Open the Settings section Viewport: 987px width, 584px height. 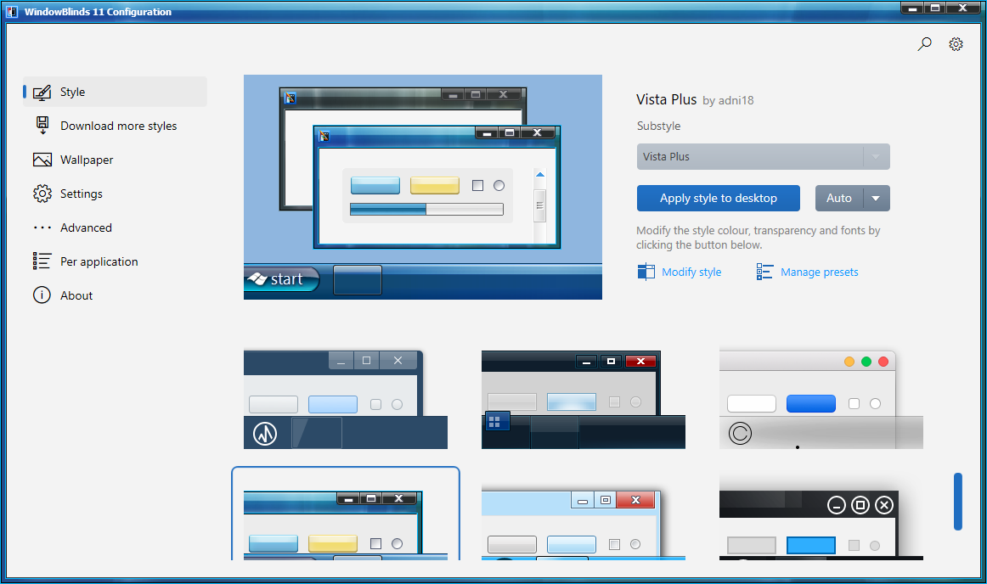(115, 194)
